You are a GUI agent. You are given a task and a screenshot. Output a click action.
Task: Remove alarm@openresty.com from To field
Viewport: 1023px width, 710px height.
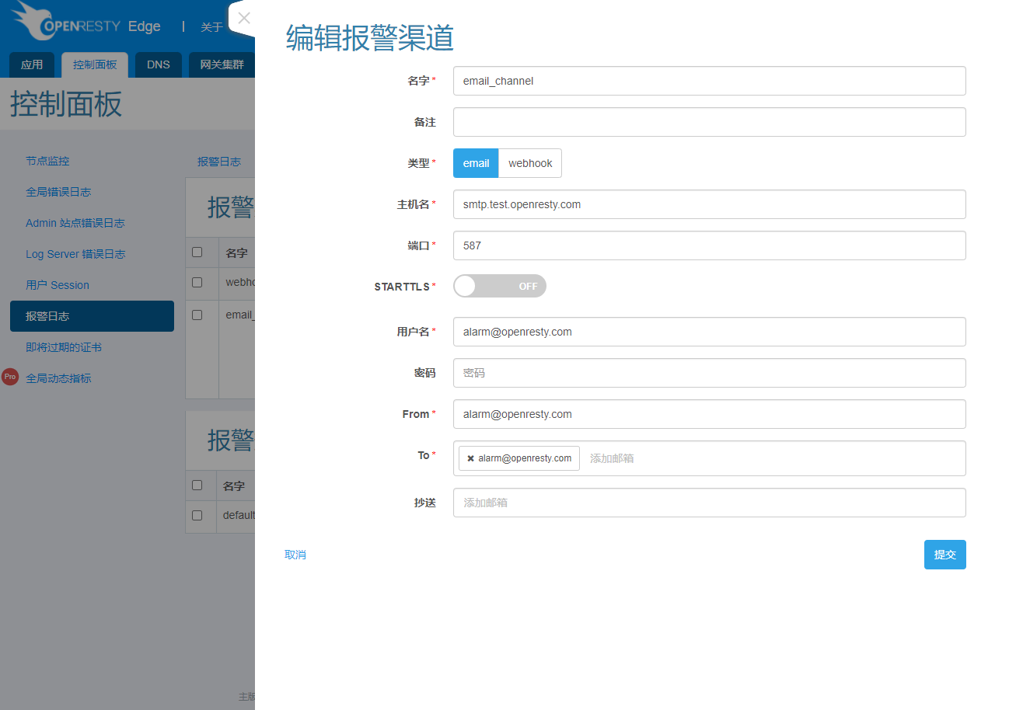coord(470,458)
